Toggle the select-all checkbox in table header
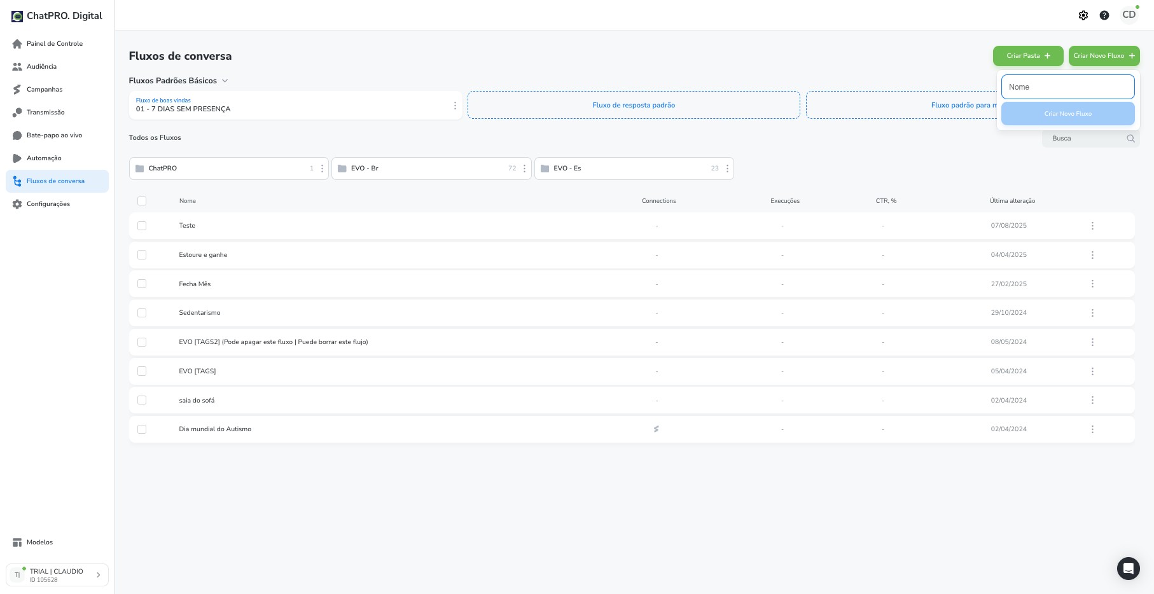The image size is (1154, 594). (x=142, y=201)
